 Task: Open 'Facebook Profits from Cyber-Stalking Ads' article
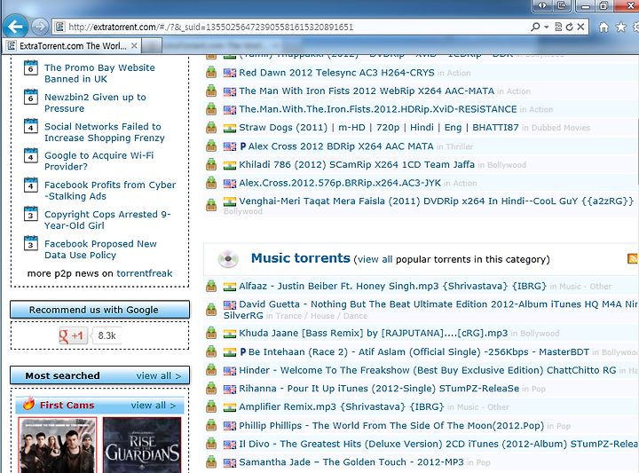(110, 190)
